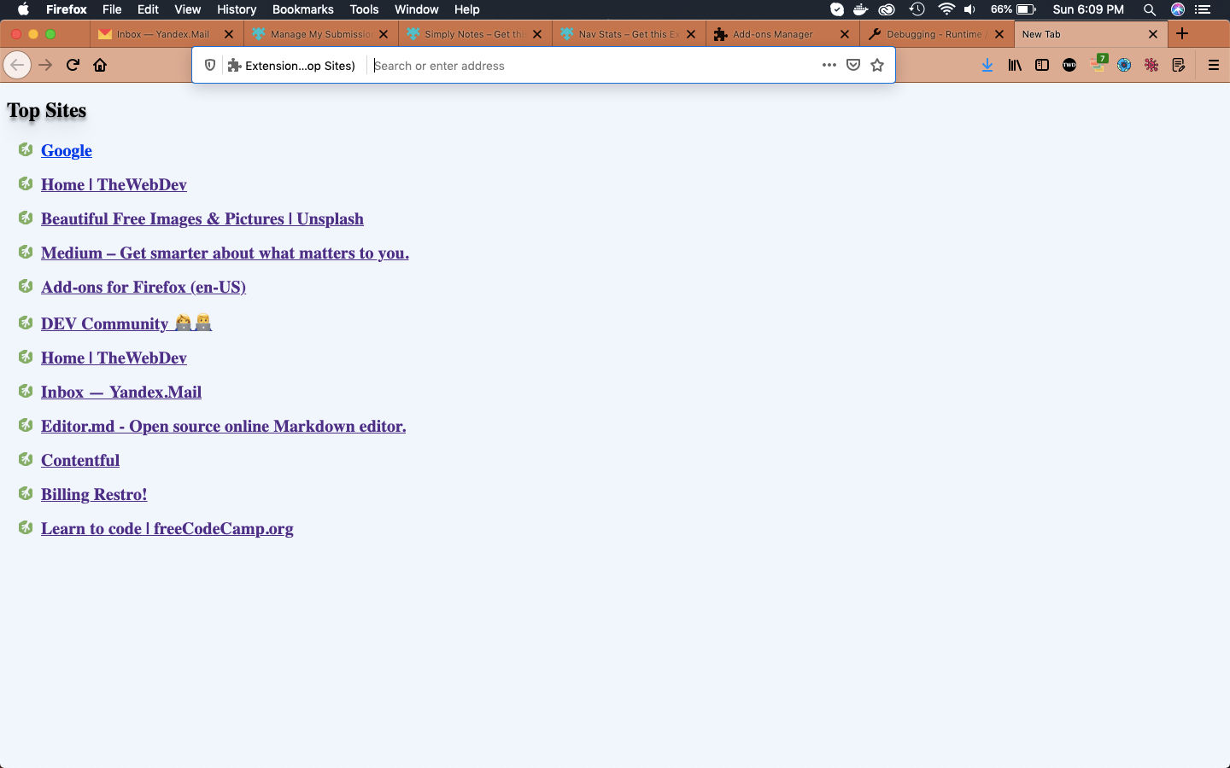Focus the Search or enter address field
The height and width of the screenshot is (768, 1230).
(x=593, y=66)
